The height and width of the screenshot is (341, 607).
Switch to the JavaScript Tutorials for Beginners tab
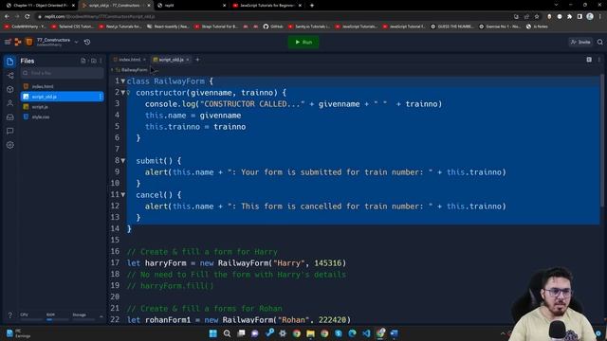click(x=267, y=6)
